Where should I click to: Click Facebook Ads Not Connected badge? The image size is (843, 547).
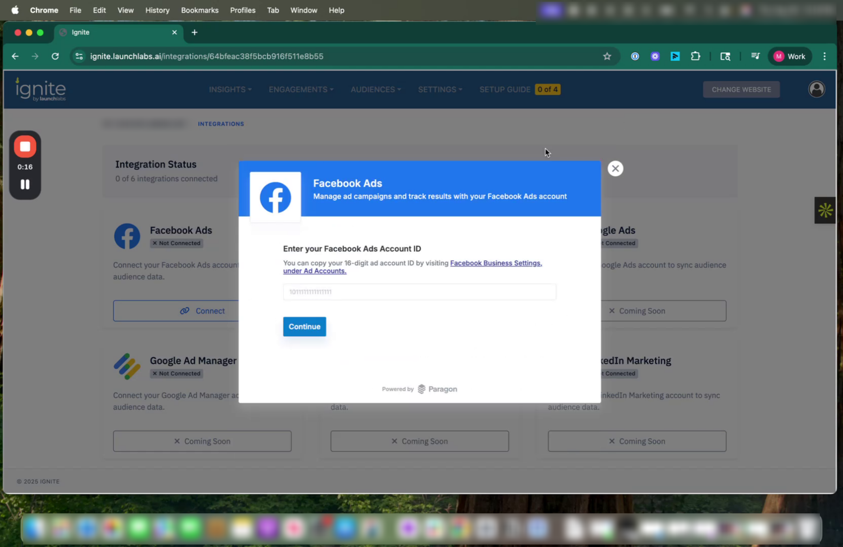(x=176, y=243)
